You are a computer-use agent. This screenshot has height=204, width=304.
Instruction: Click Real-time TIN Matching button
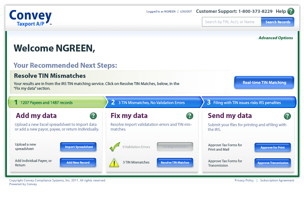(264, 83)
